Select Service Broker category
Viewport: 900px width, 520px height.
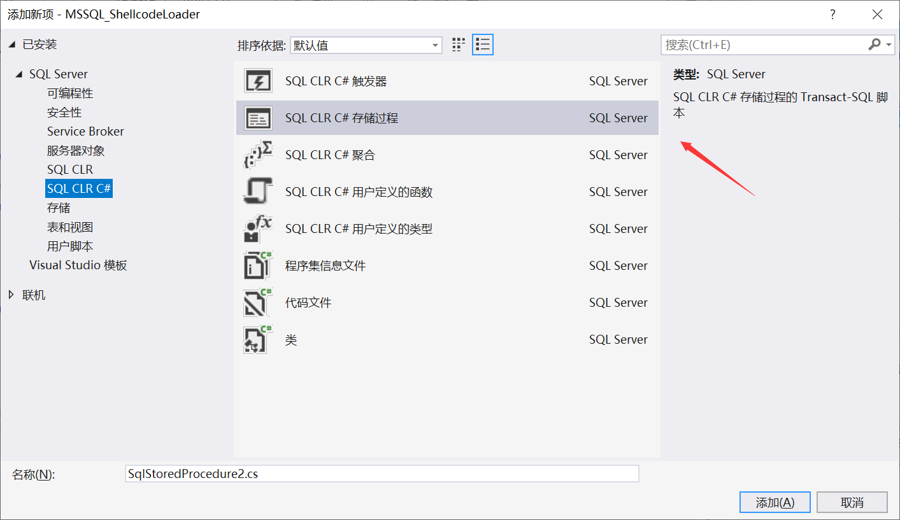(85, 132)
